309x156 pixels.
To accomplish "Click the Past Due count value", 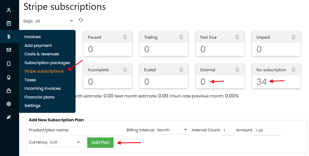I will point(203,49).
